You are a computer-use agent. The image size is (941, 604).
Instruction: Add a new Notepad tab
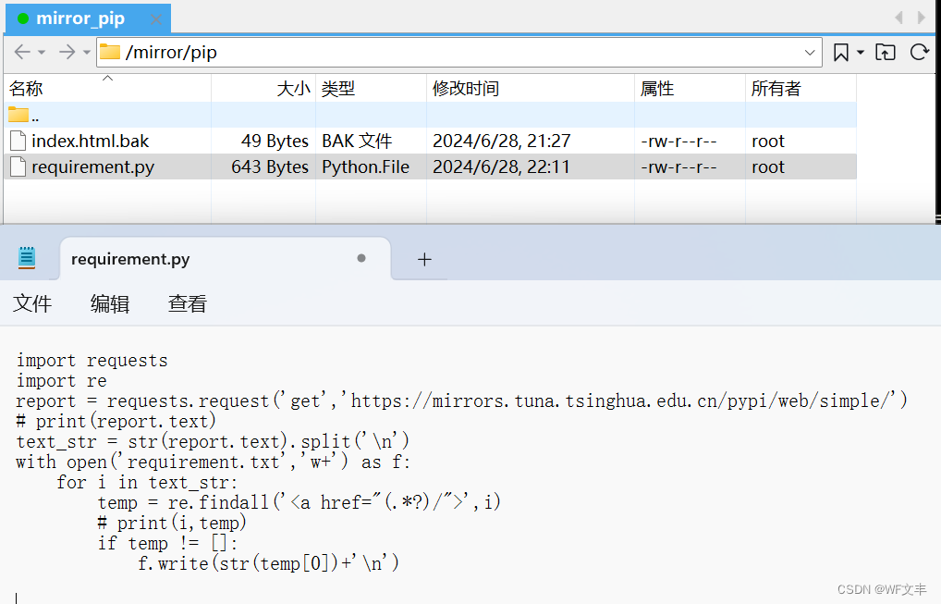[x=424, y=259]
